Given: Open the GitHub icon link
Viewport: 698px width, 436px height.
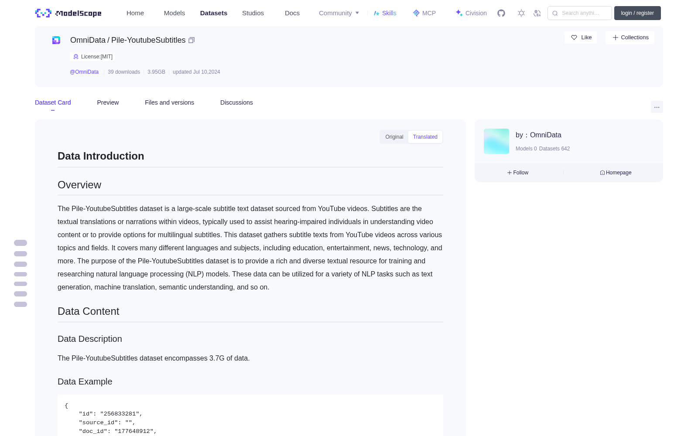Looking at the screenshot, I should 501,13.
